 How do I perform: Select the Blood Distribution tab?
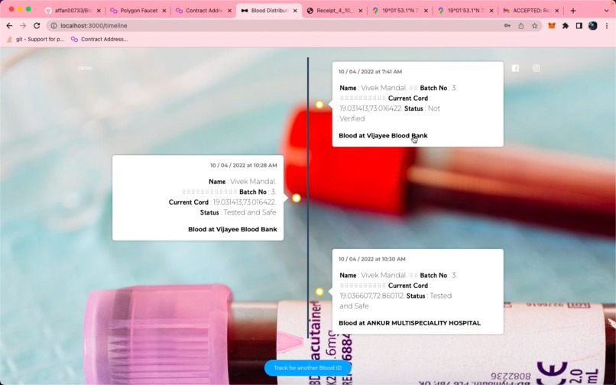[269, 11]
